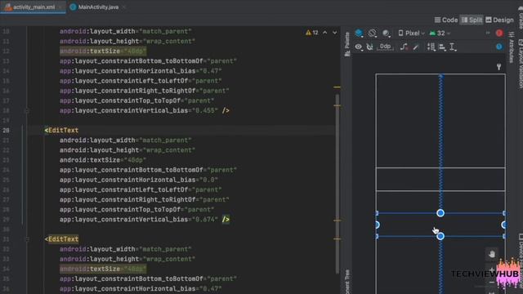Collapse the fold marker at line 31
The height and width of the screenshot is (294, 523).
pyautogui.click(x=27, y=239)
